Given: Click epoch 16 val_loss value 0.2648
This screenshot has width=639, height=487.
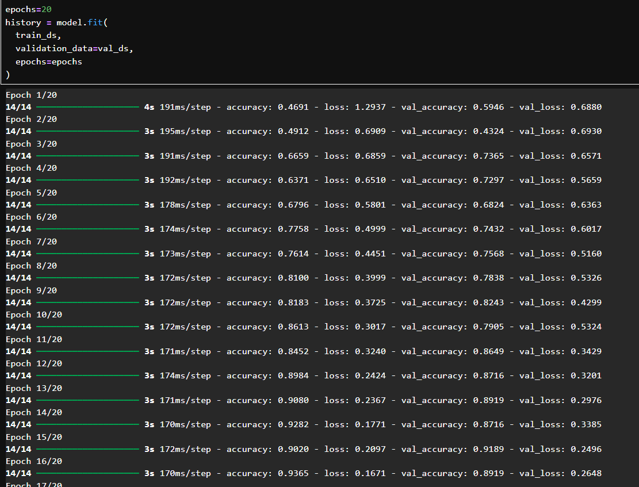Looking at the screenshot, I should click(x=586, y=474).
